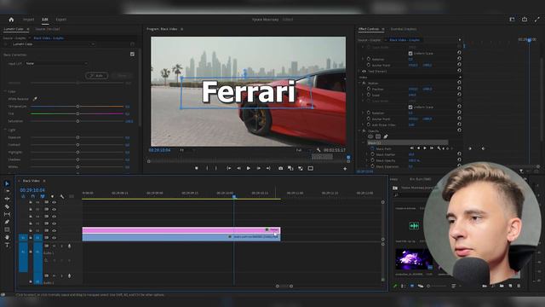Collapse the Color section in Lumetri

pyautogui.click(x=6, y=91)
